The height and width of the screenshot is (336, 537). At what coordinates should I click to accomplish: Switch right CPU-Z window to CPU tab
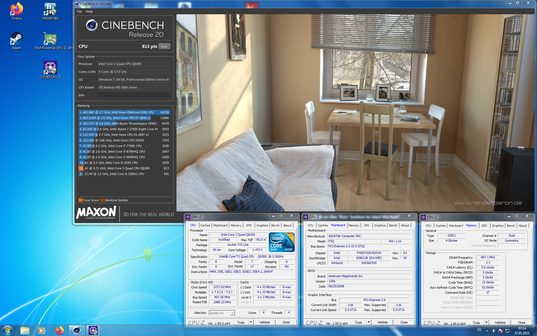pyautogui.click(x=428, y=226)
